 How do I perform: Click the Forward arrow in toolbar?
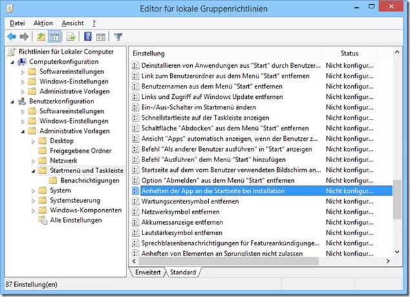(24, 37)
